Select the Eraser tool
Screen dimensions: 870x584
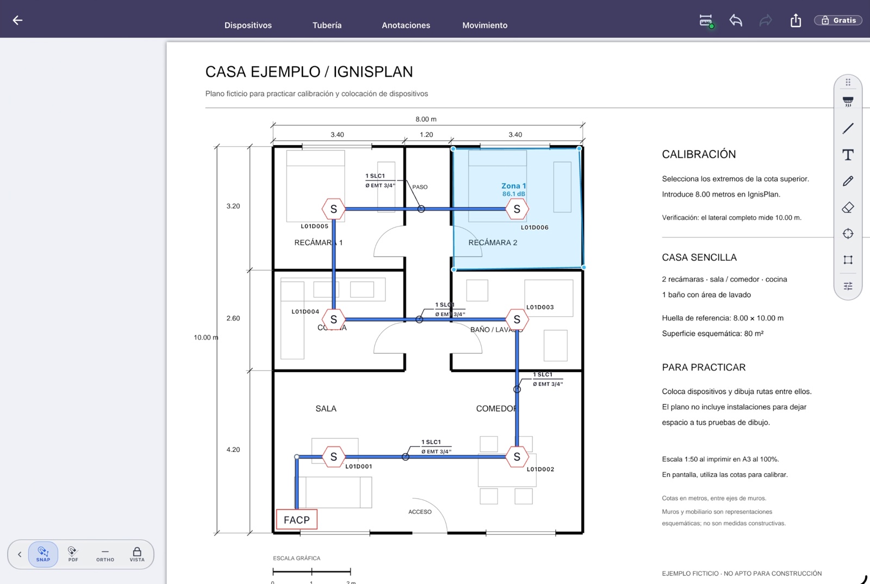[848, 208]
